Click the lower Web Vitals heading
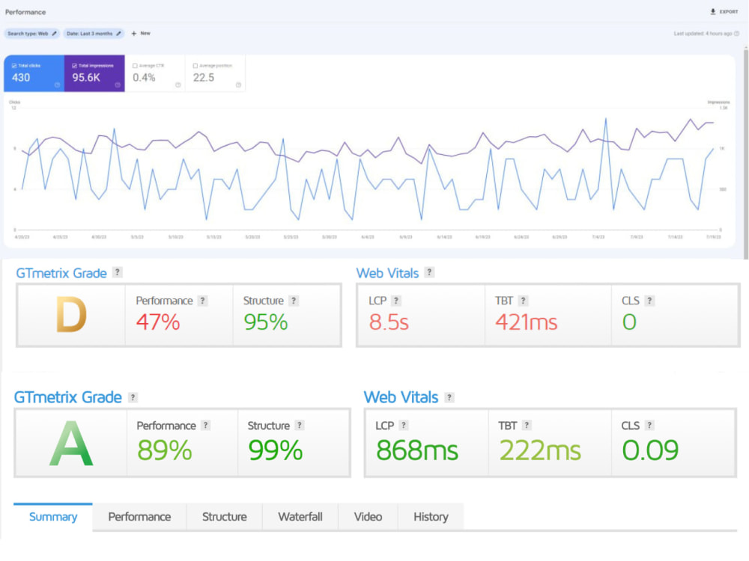Screen dimensions: 749x561 click(401, 397)
